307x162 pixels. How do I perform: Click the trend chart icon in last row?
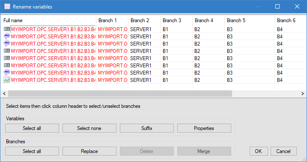click(7, 80)
